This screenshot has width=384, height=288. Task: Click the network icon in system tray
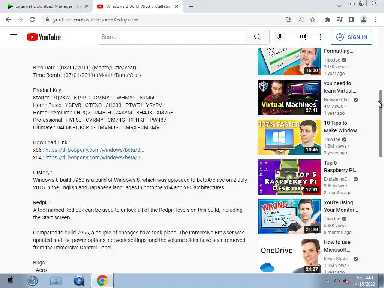coord(337,281)
